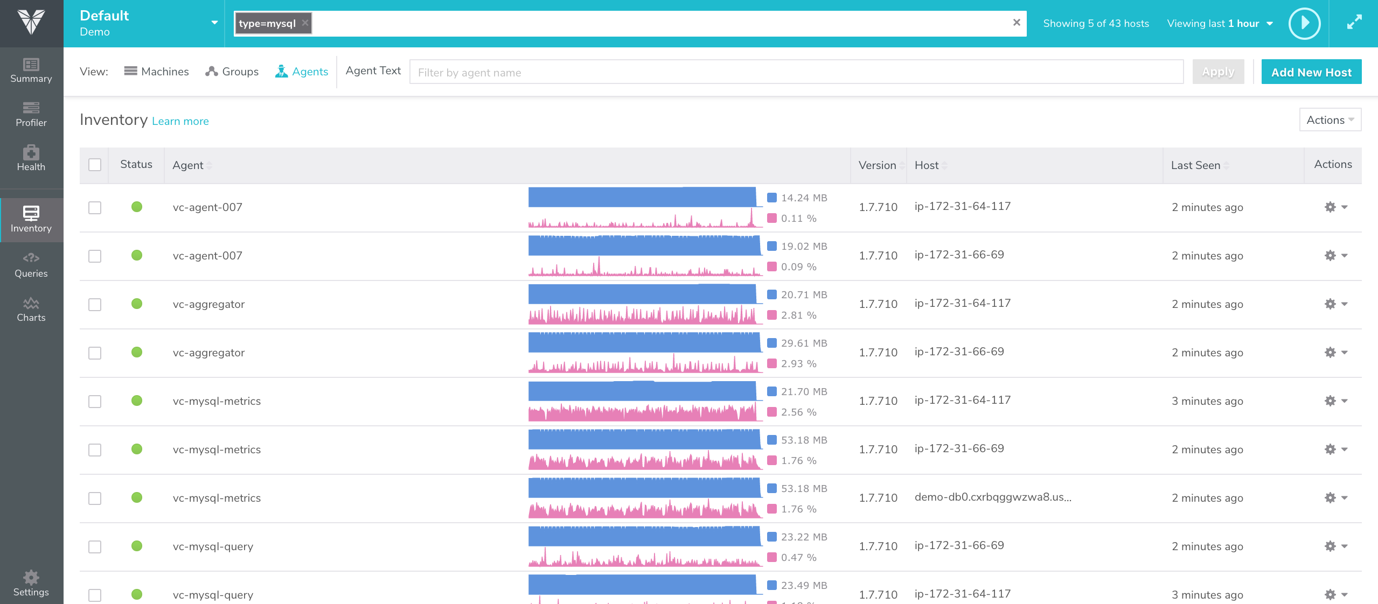
Task: Expand the Default Demo environment dropdown
Action: pyautogui.click(x=214, y=23)
